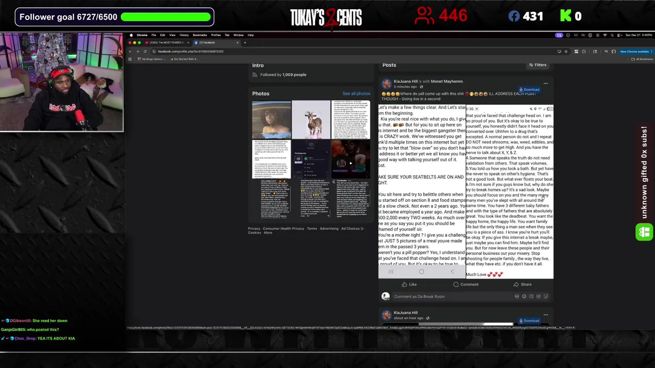Click Comment on the first post

click(x=466, y=284)
